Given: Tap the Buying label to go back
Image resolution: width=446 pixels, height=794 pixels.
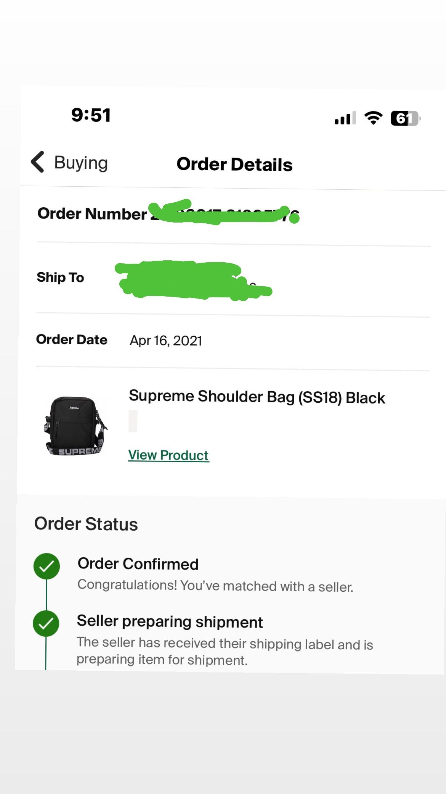Looking at the screenshot, I should click(81, 162).
